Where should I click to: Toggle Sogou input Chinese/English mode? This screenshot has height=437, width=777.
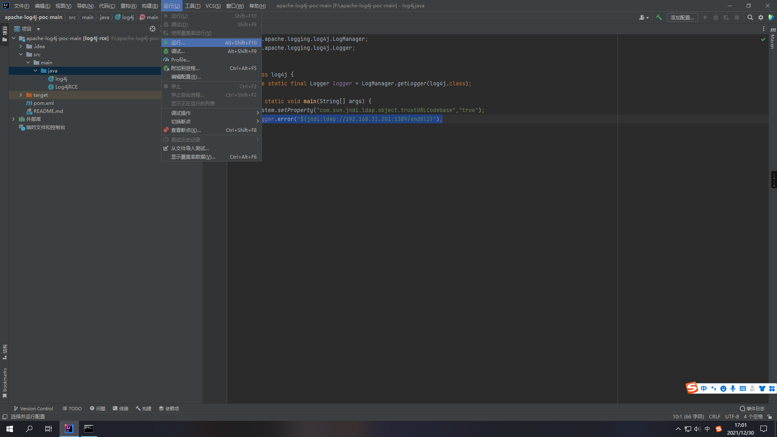tap(704, 388)
